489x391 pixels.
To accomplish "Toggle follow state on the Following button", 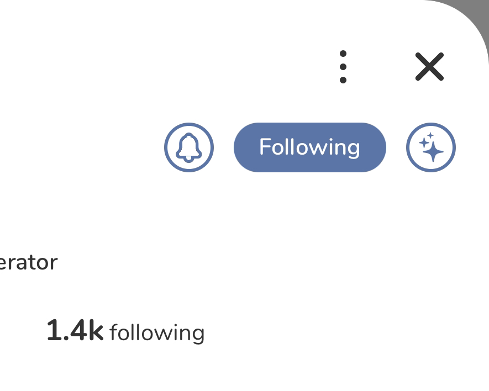I will point(309,147).
